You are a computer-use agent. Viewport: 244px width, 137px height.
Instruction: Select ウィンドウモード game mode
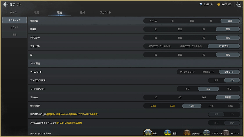[x=187, y=72]
